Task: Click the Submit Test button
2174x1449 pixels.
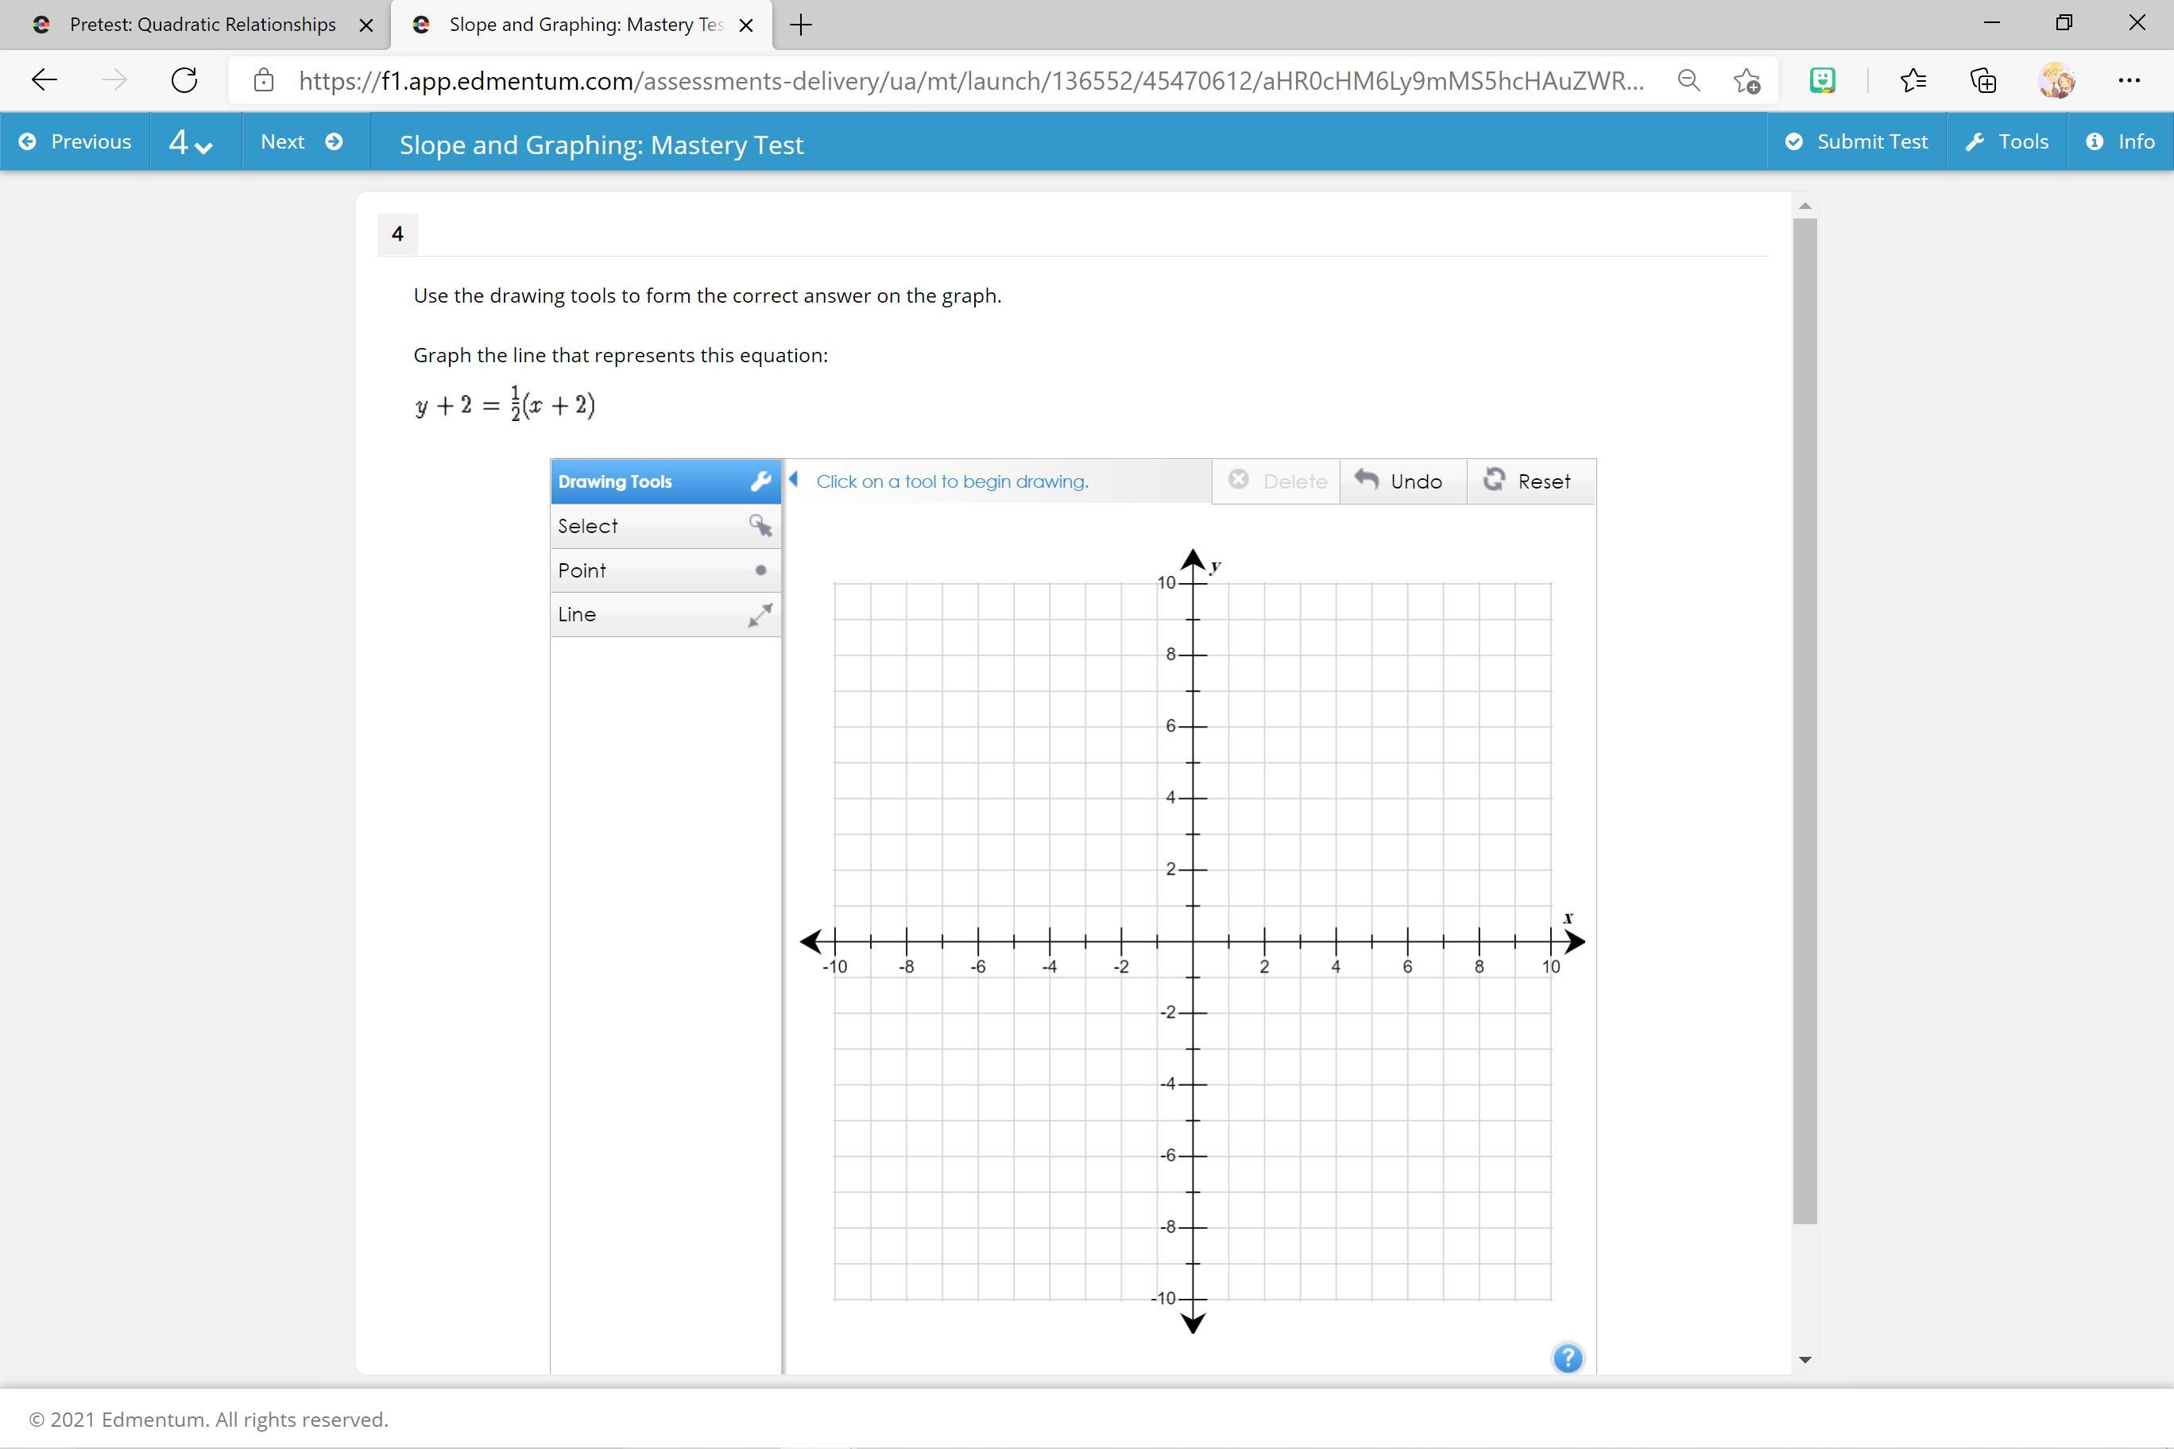Action: pos(1856,141)
